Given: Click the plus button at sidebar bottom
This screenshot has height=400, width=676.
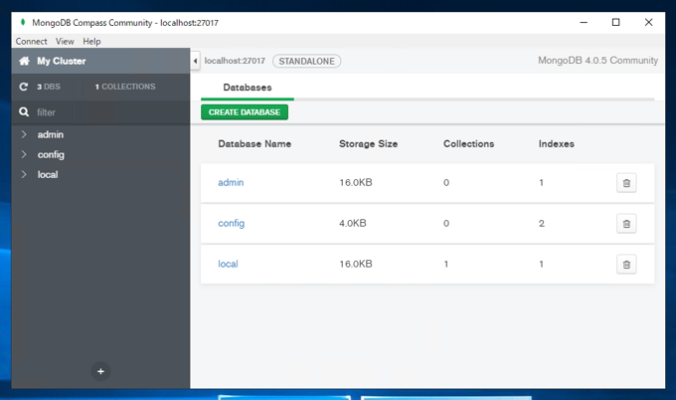Looking at the screenshot, I should (x=100, y=371).
